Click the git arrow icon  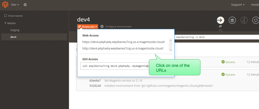[221, 20]
